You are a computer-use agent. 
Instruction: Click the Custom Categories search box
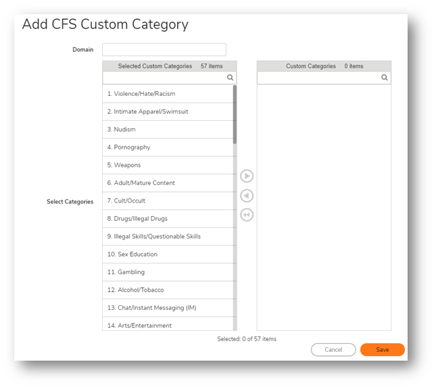click(x=324, y=78)
